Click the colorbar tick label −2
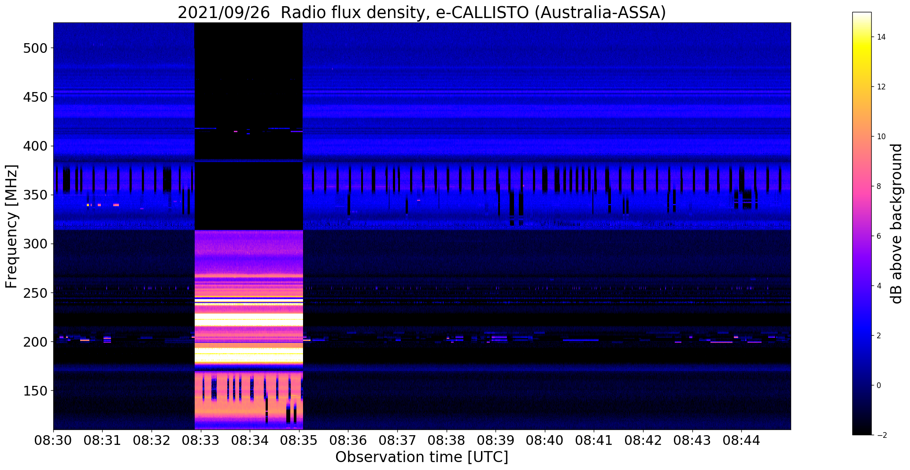Screen dimensions: 910x470 (881, 435)
